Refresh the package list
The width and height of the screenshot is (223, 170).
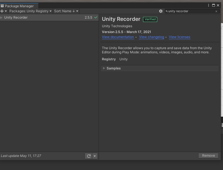pos(89,156)
